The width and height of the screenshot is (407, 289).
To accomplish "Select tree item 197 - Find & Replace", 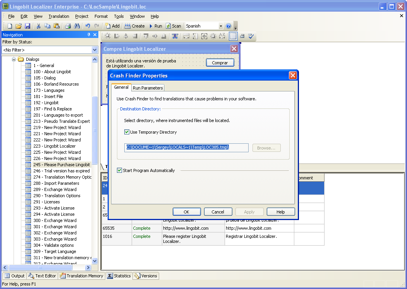I will (53, 109).
